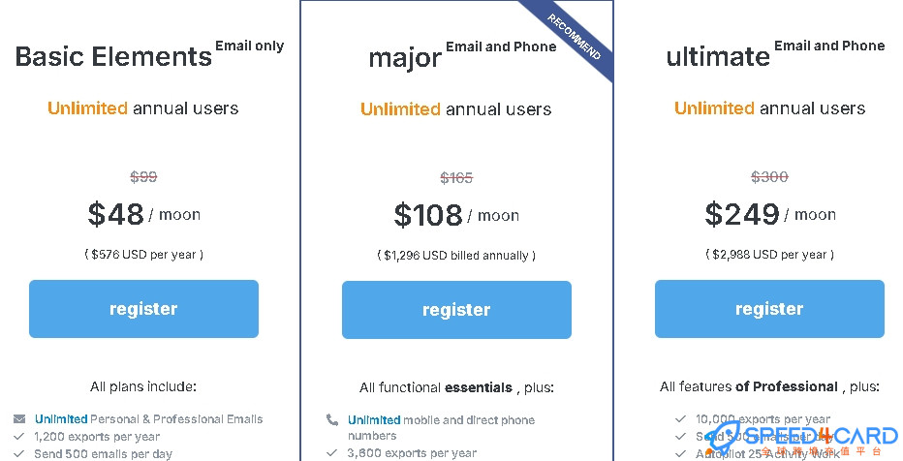903x461 pixels.
Task: Click register under ultimate plan
Action: [769, 309]
